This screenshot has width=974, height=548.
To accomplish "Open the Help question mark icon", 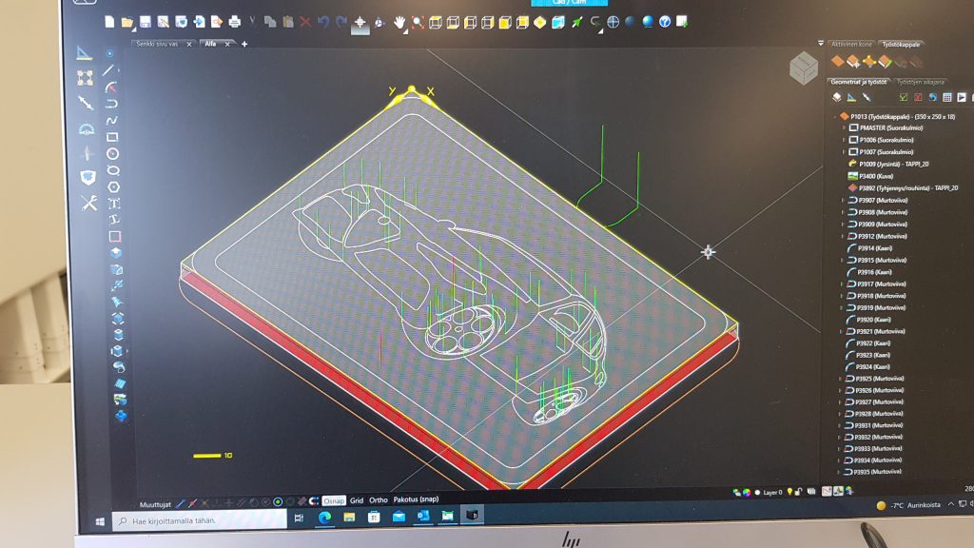I will (665, 21).
